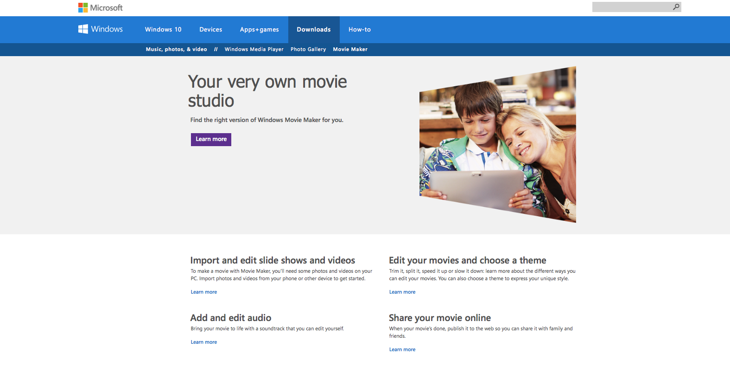Click Learn more under Share your movie online
The height and width of the screenshot is (373, 730).
[402, 350]
